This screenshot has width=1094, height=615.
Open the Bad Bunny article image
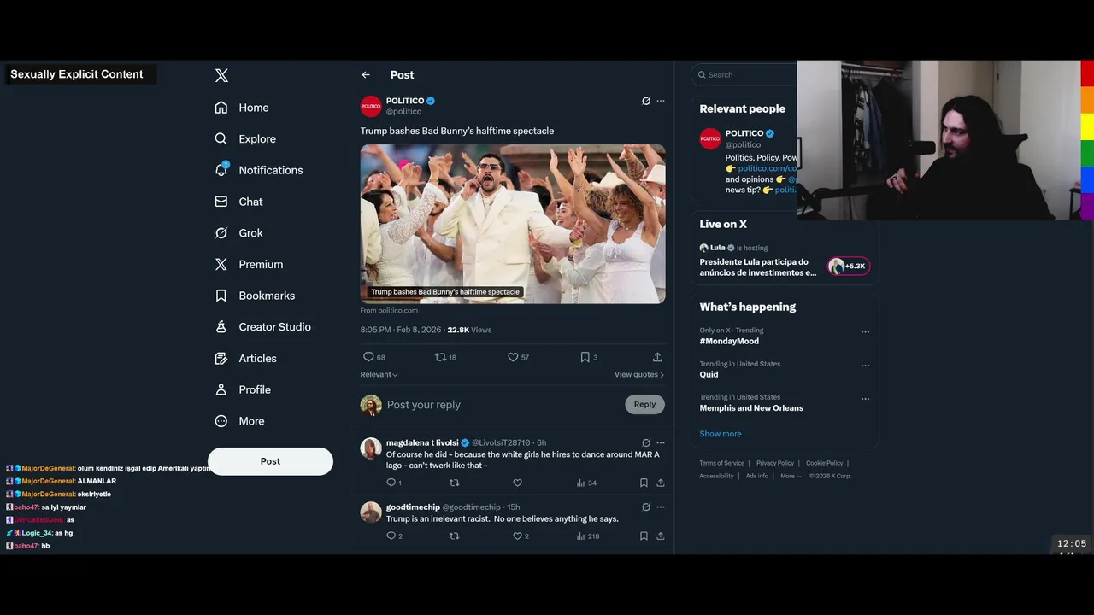513,224
